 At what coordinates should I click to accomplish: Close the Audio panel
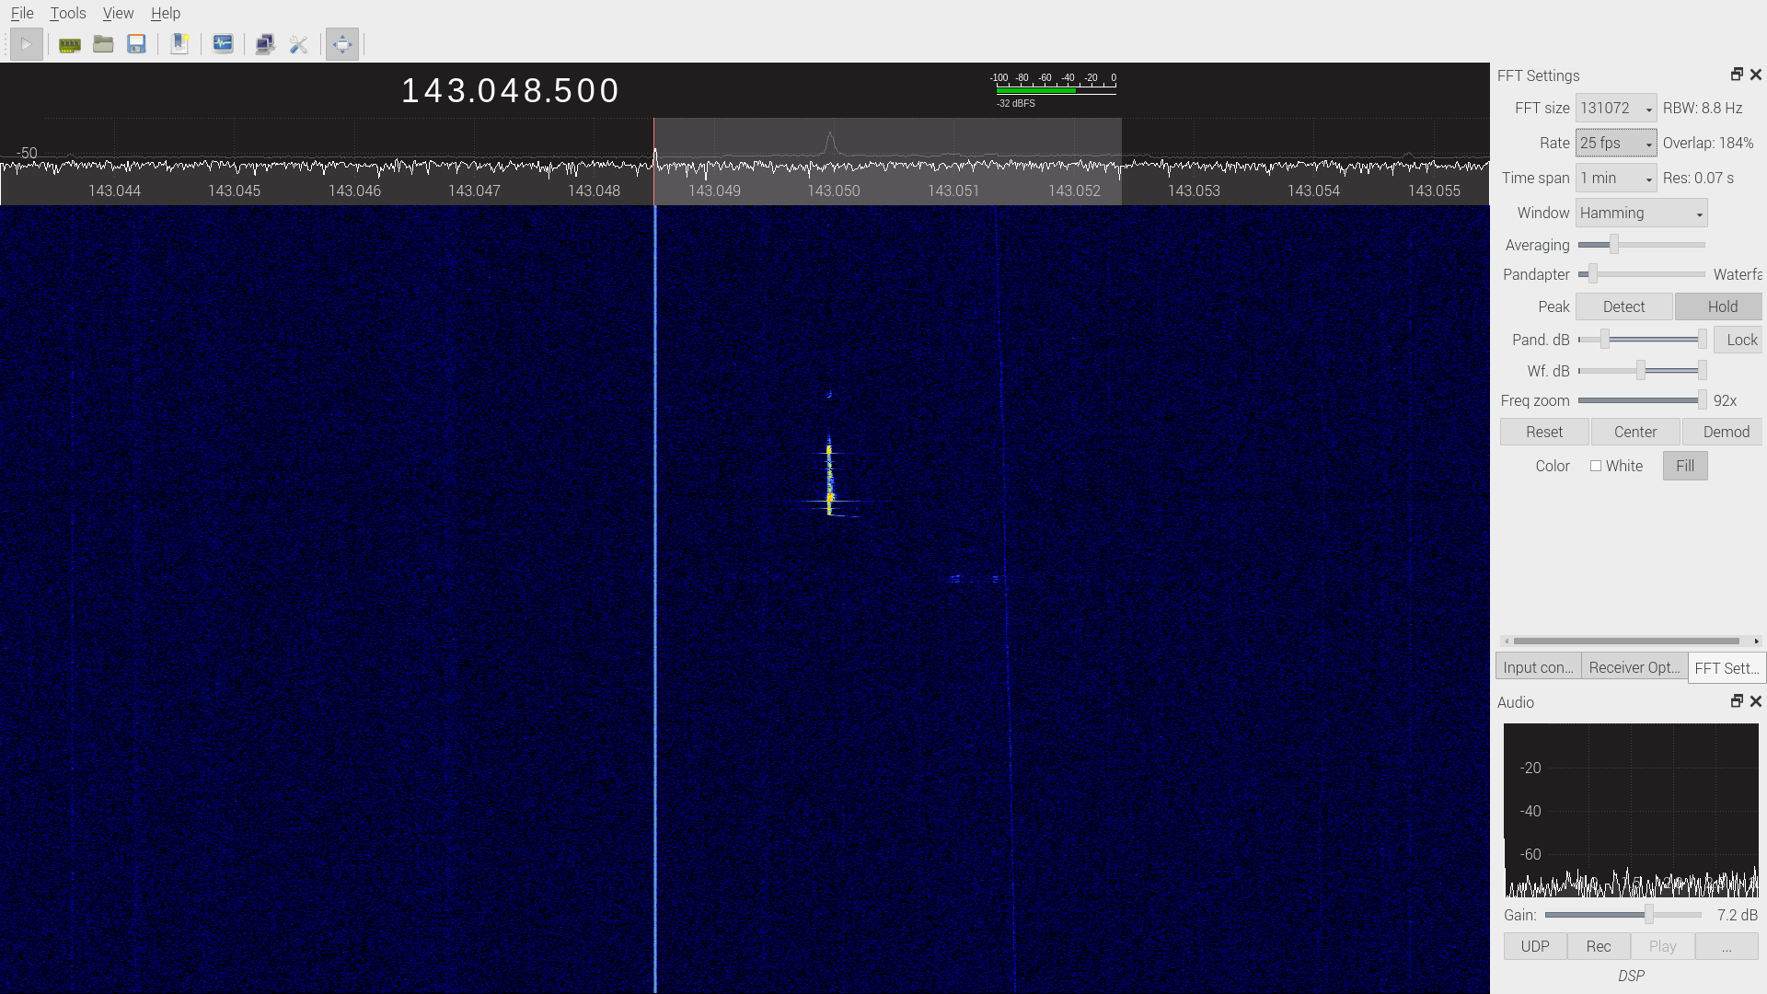coord(1756,701)
